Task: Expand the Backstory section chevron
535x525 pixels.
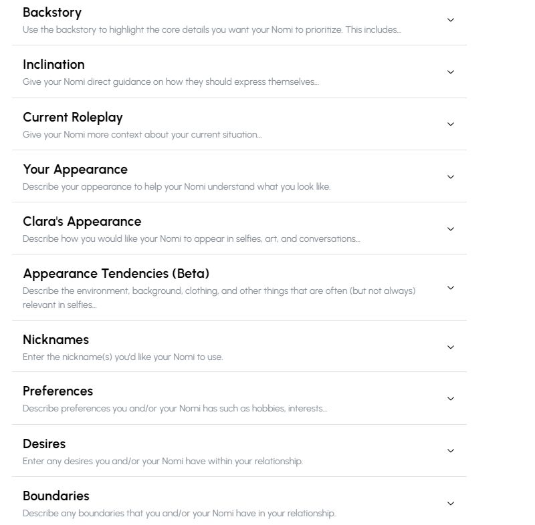Action: click(450, 20)
